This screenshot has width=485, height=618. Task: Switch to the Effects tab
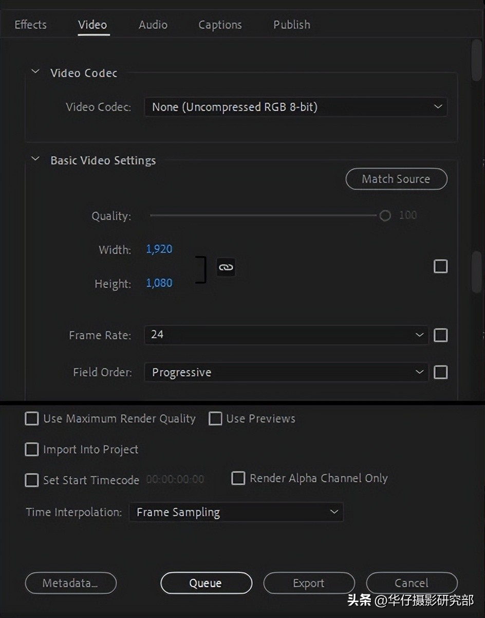tap(30, 25)
